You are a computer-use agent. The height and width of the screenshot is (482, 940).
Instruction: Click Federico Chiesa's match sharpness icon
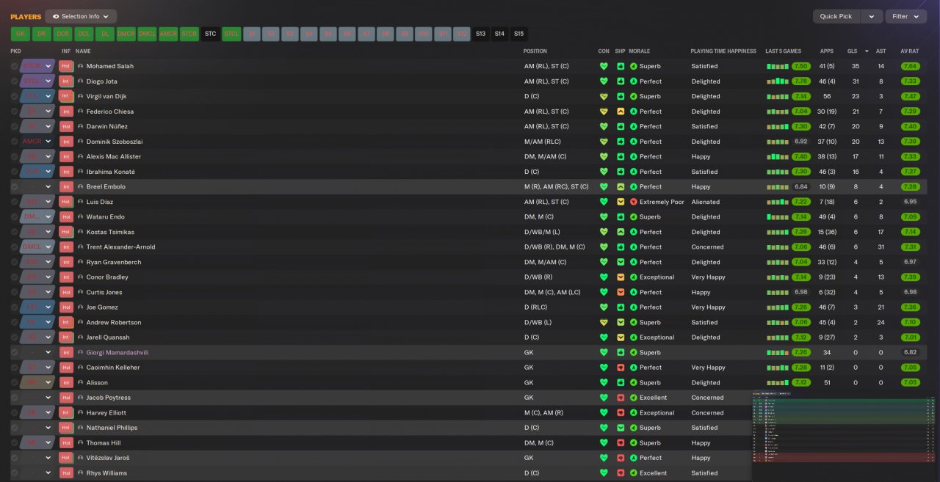tap(621, 112)
